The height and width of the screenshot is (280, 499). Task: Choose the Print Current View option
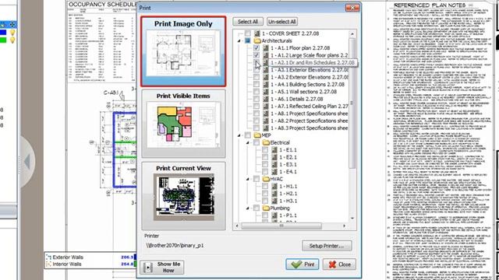point(183,196)
